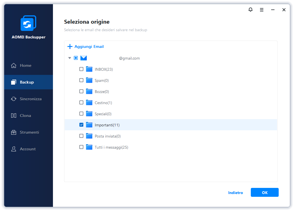Check the Spam folder checkbox
The height and width of the screenshot is (211, 294).
point(81,80)
